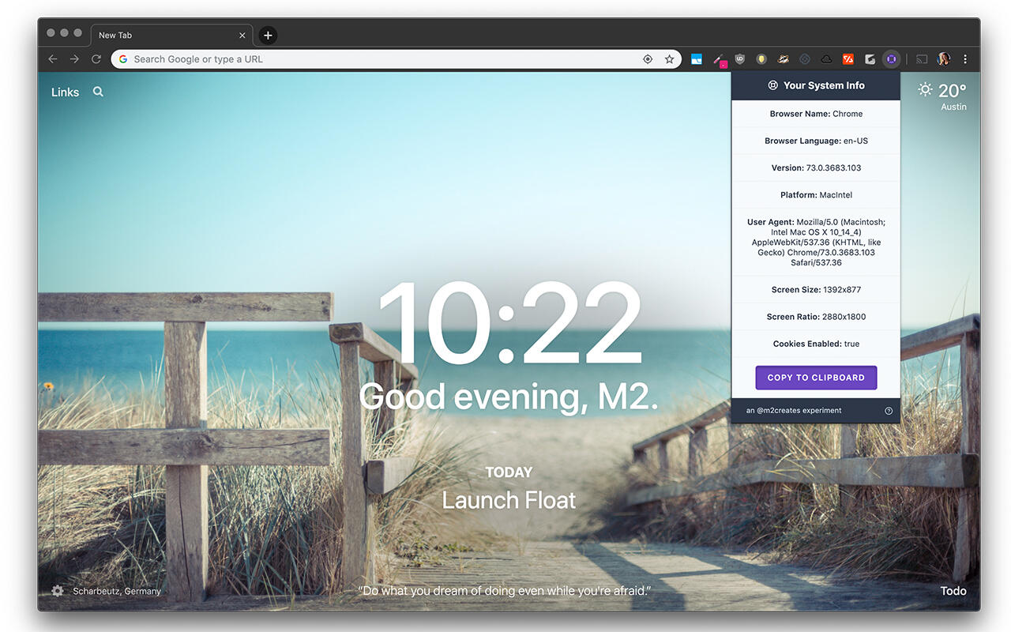Click the help question mark in popup footer
Screen dimensions: 1011x632
(x=889, y=410)
